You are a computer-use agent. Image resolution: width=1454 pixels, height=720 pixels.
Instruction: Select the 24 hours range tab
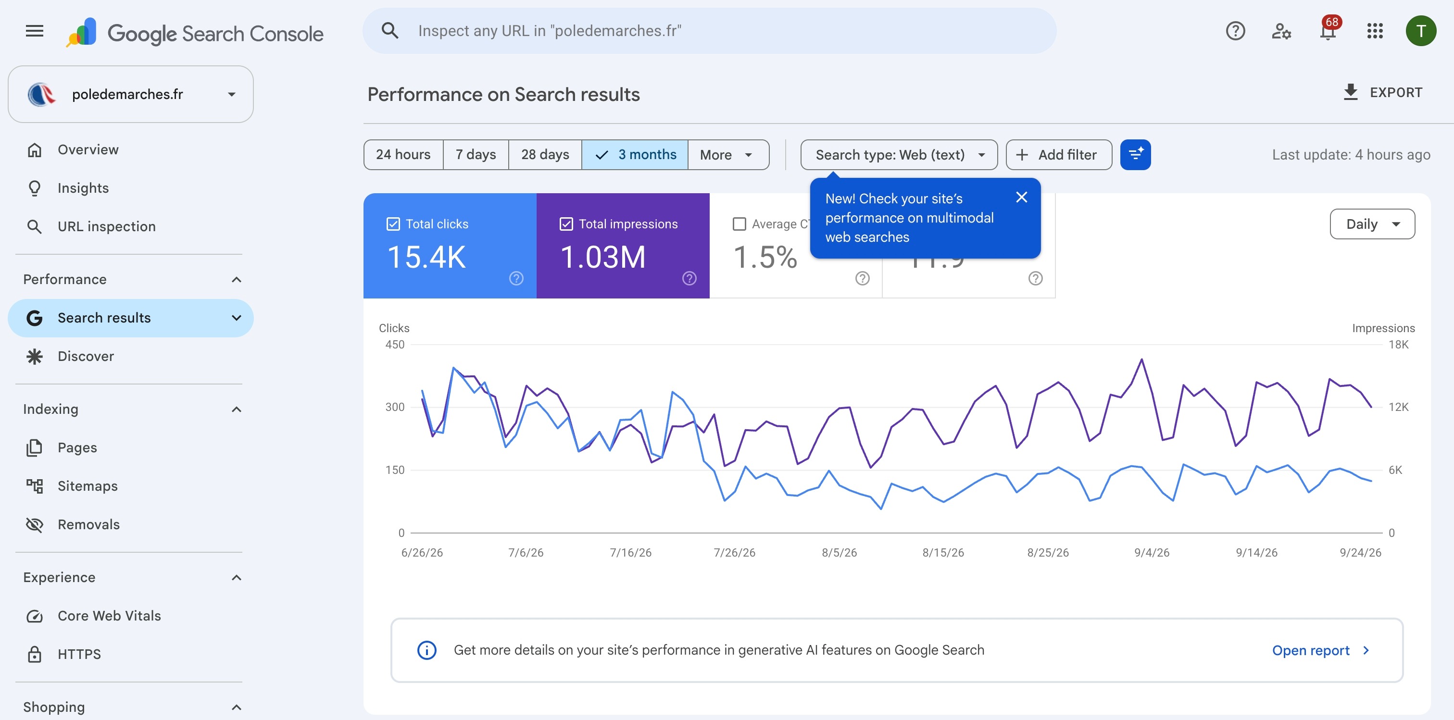(x=403, y=155)
